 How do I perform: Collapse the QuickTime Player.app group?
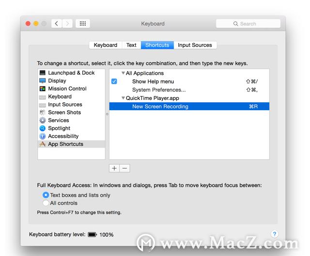click(x=123, y=98)
